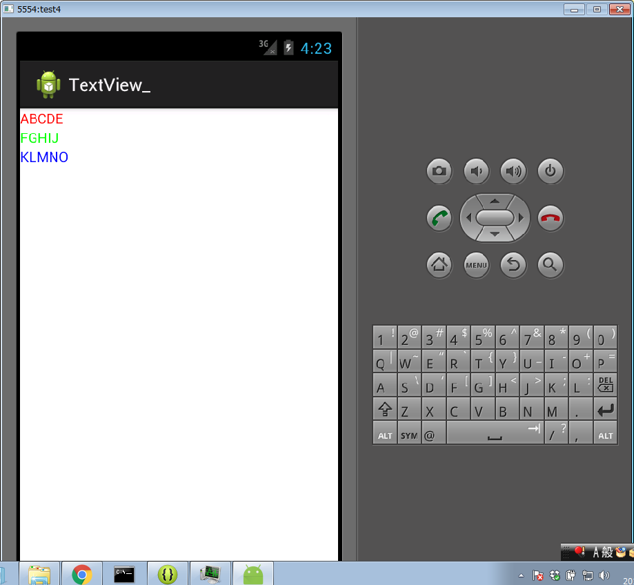Viewport: 634px width, 585px height.
Task: Click the D-pad center select button
Action: pyautogui.click(x=495, y=218)
